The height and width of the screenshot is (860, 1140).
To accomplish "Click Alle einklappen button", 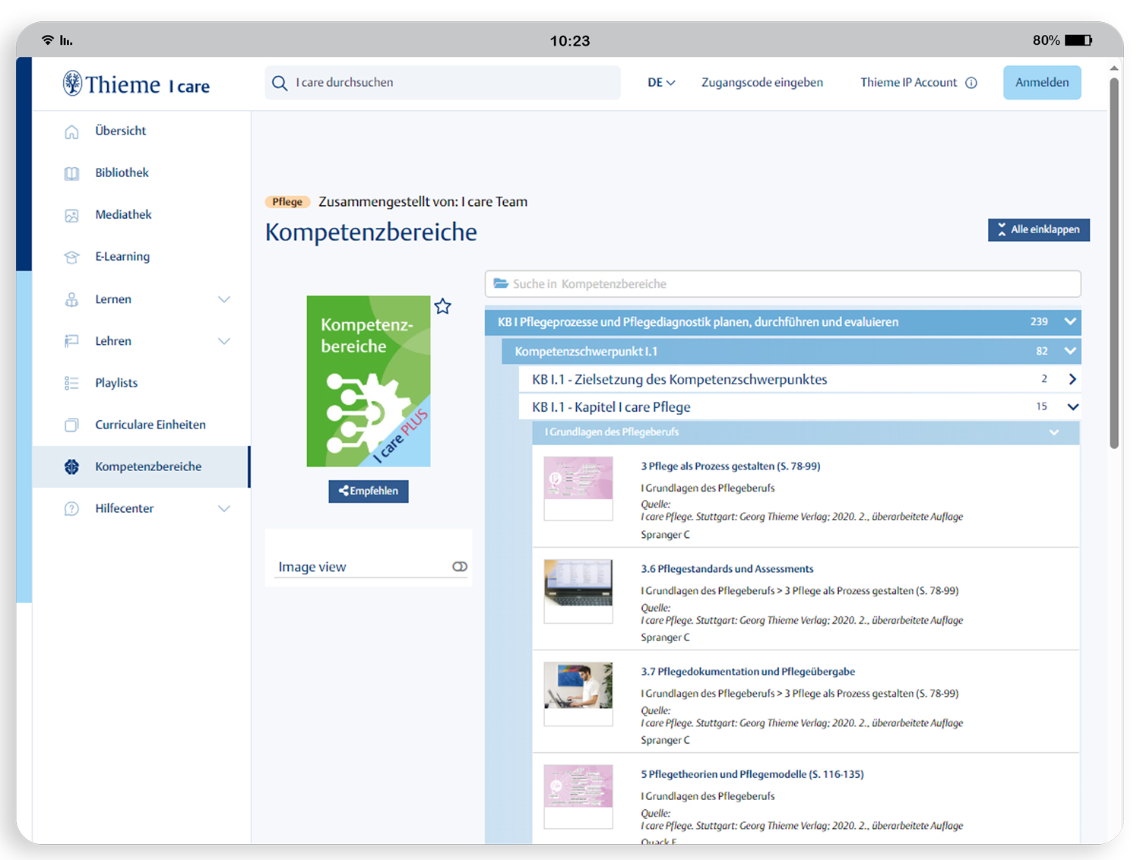I will [1038, 229].
